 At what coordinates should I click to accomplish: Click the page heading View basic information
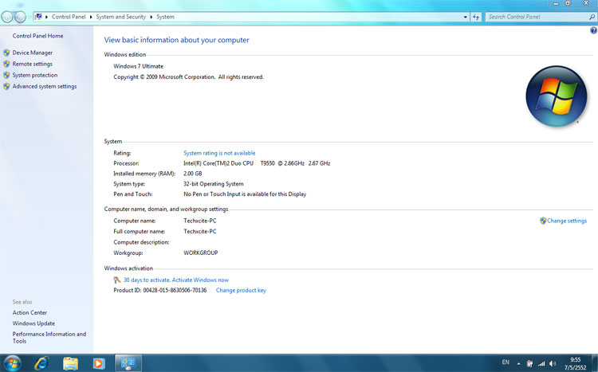(x=176, y=40)
